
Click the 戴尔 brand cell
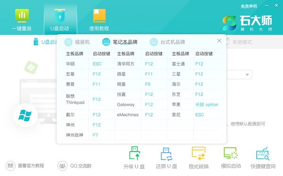coord(70,115)
